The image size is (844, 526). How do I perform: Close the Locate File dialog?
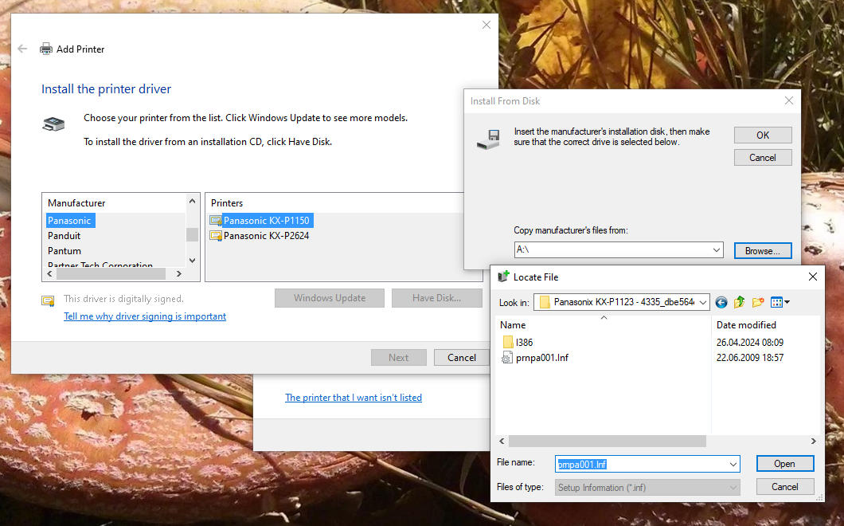(813, 277)
